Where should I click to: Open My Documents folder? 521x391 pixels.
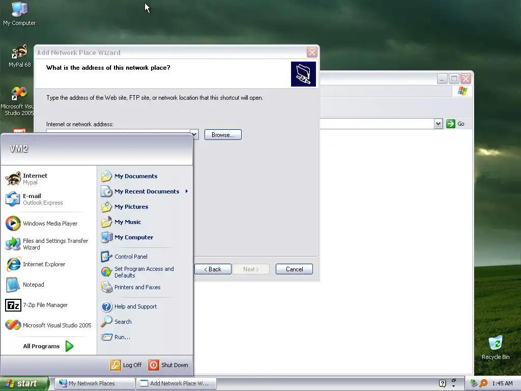point(145,176)
